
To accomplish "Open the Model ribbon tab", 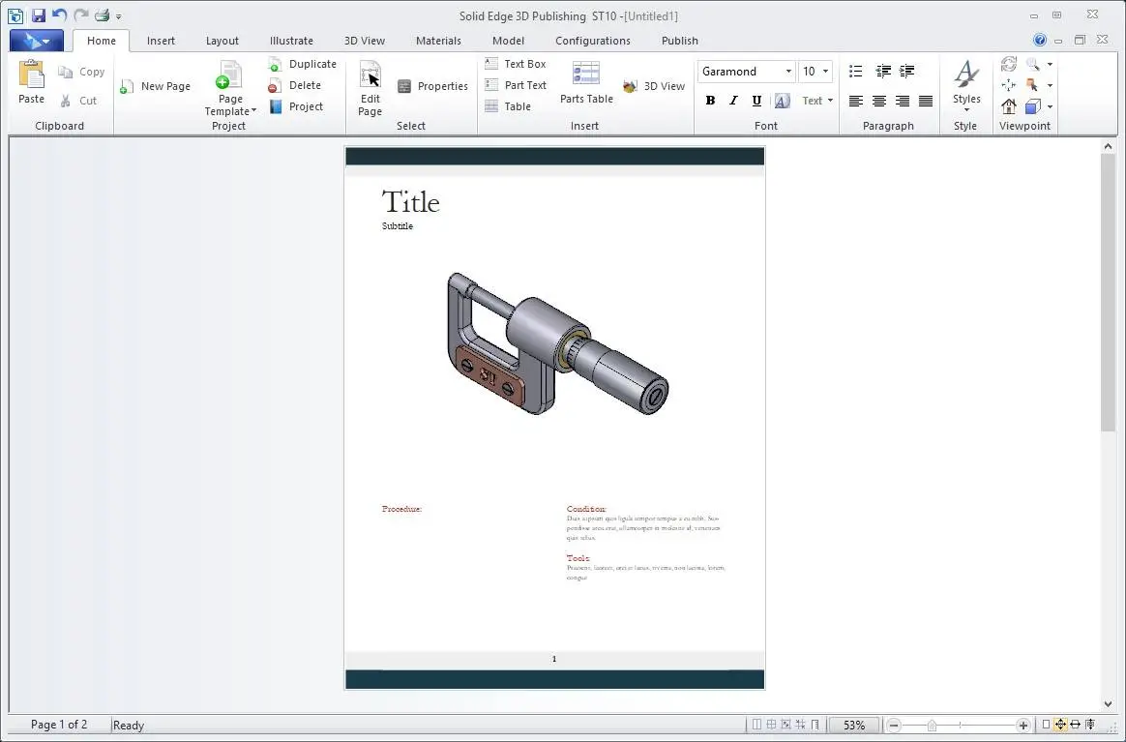I will [x=508, y=41].
